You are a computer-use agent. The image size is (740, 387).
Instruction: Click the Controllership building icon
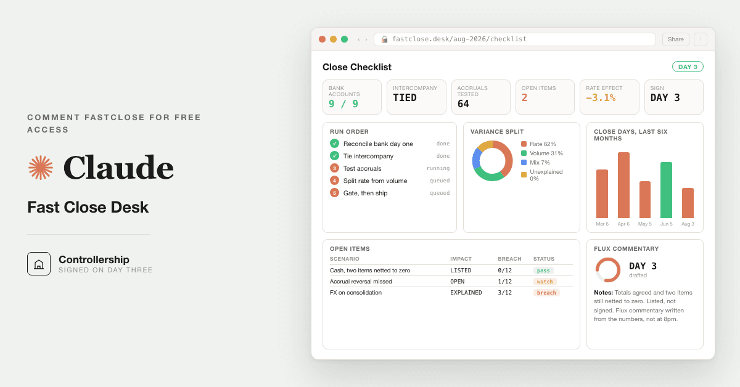(39, 264)
